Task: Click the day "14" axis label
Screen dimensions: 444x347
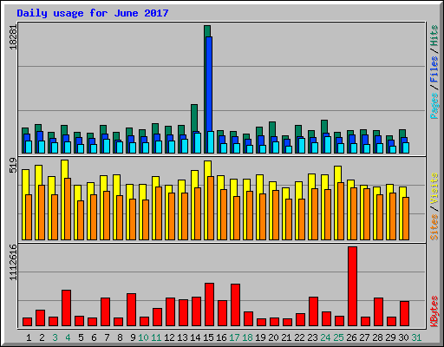Action: point(195,337)
